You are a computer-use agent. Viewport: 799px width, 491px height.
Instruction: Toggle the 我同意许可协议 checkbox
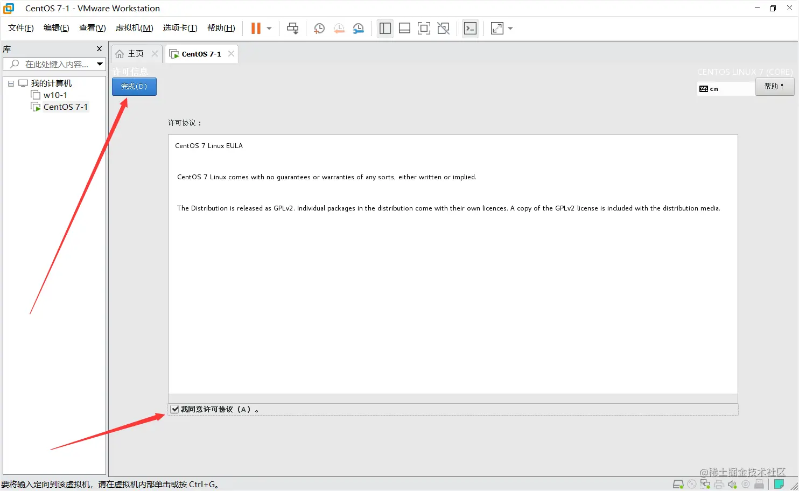[174, 409]
